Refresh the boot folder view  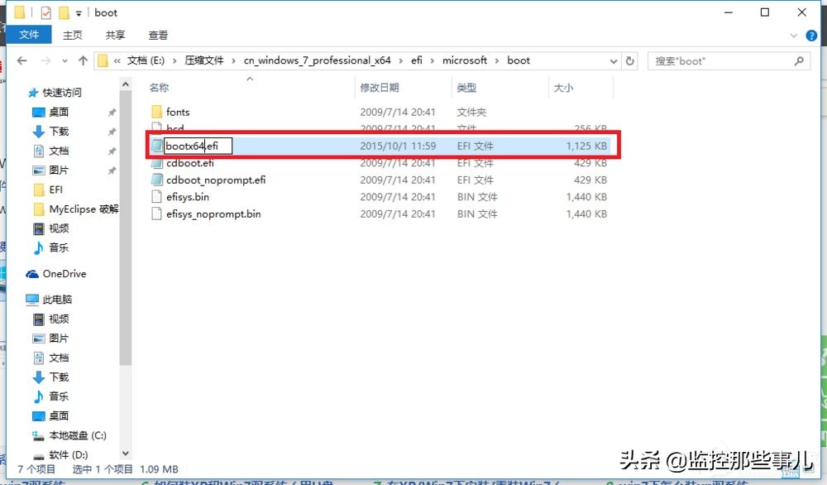point(630,60)
